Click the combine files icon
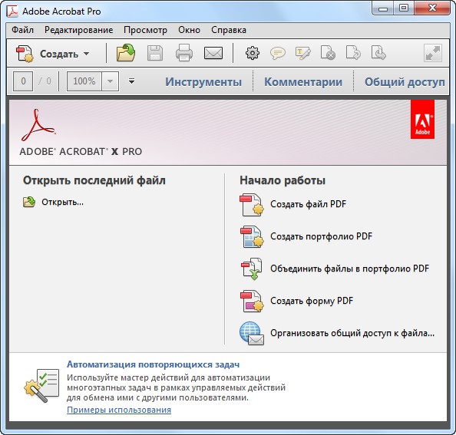 (x=252, y=269)
